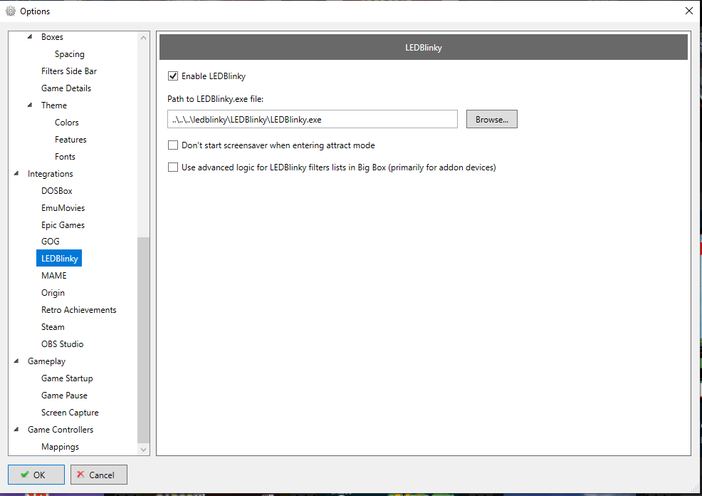Select the highlighted LEDBlinky tree item
702x496 pixels.
point(59,258)
